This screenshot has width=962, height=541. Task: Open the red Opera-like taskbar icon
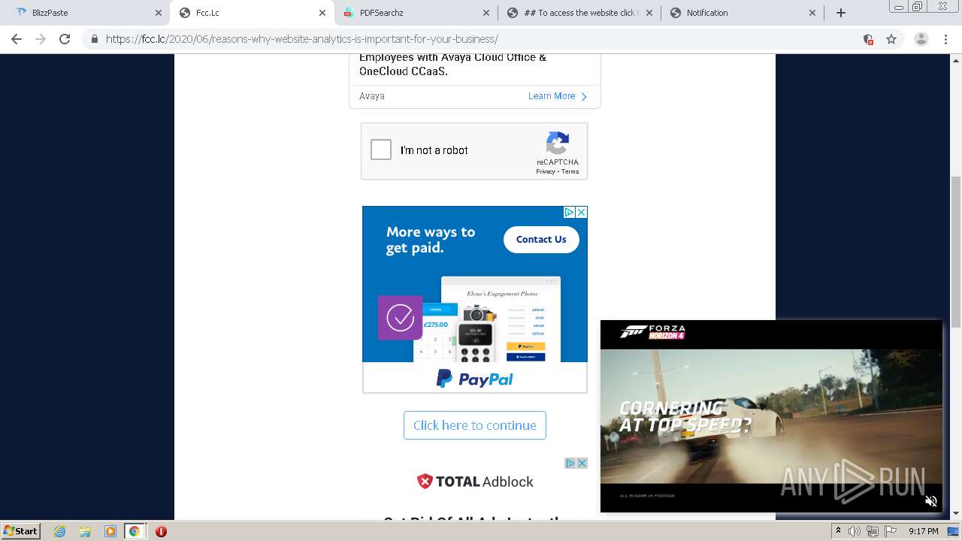tap(161, 531)
